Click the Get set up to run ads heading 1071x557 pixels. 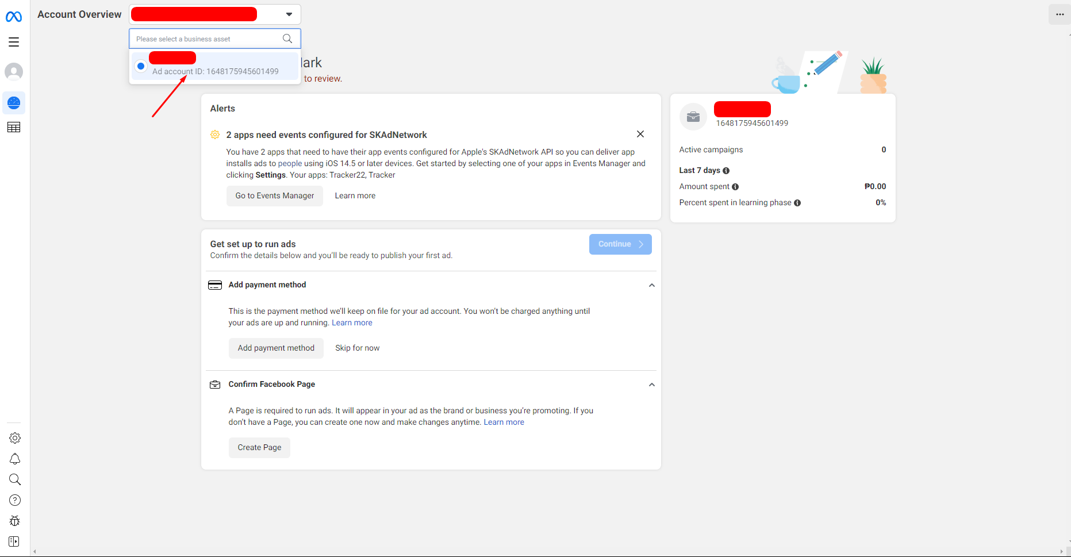point(253,244)
